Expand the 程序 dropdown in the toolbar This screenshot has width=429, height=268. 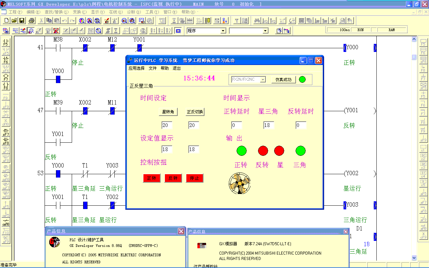click(x=223, y=31)
